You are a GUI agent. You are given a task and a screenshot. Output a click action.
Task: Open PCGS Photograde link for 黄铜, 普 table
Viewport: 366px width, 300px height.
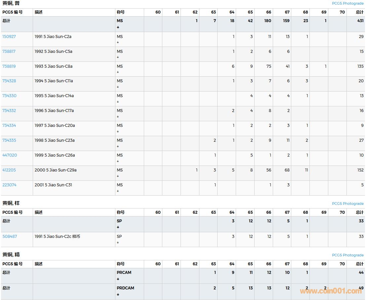(x=347, y=3)
